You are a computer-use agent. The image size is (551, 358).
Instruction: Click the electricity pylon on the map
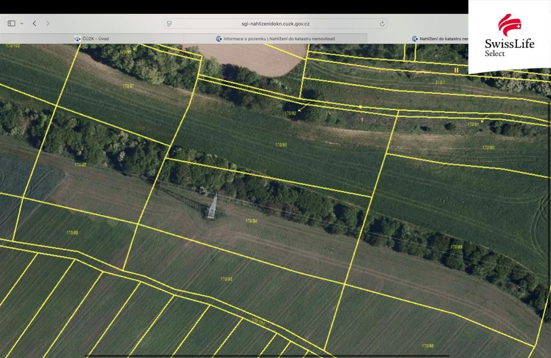[x=212, y=207]
